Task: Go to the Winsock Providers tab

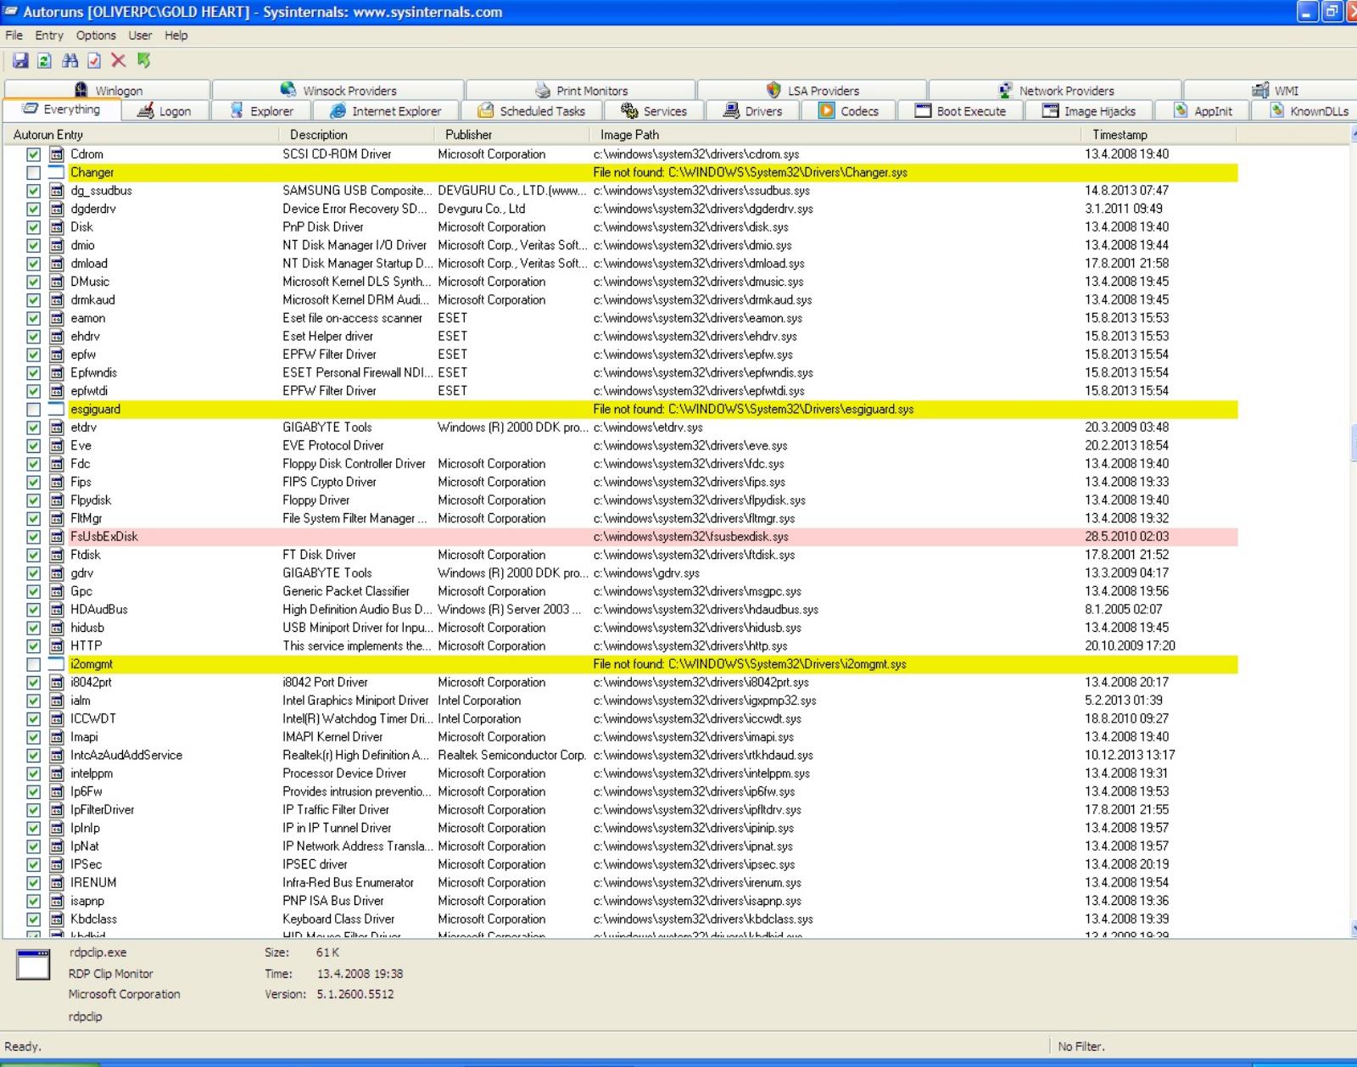Action: [x=338, y=91]
